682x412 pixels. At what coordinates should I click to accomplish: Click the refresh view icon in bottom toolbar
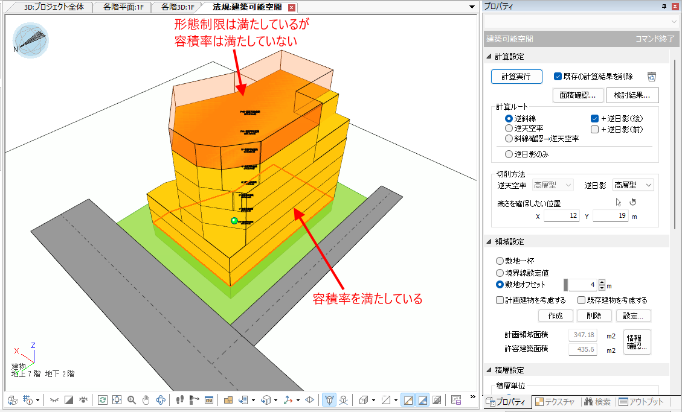[x=103, y=399]
